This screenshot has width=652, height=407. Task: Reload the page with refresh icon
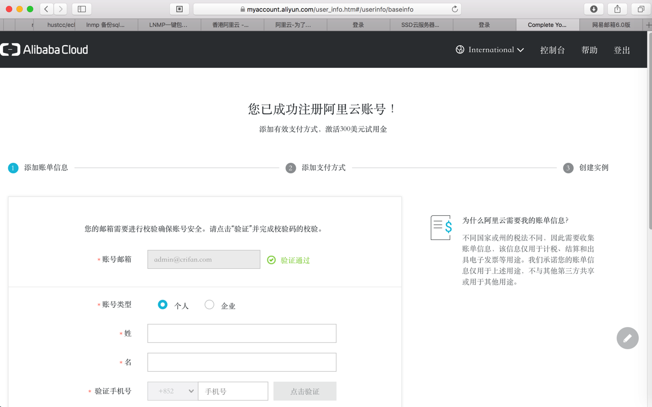click(x=454, y=9)
